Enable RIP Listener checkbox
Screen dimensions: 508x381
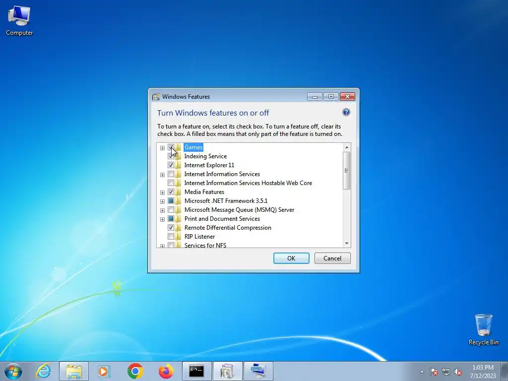pyautogui.click(x=171, y=237)
